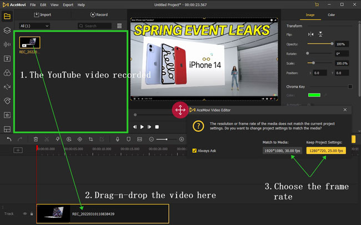361x225 pixels.
Task: Click the Import button
Action: click(43, 14)
